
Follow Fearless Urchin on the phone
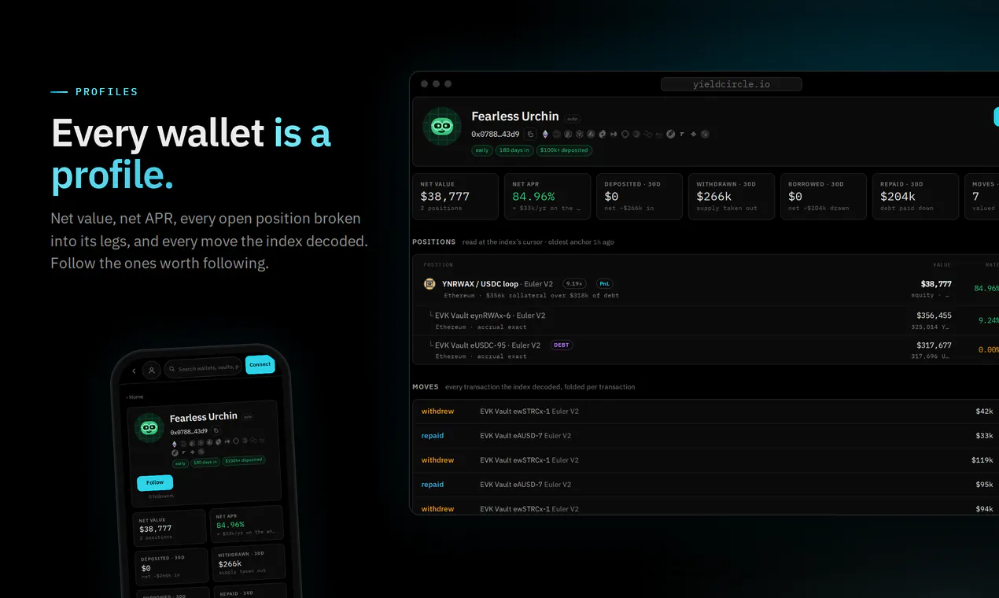pos(155,482)
